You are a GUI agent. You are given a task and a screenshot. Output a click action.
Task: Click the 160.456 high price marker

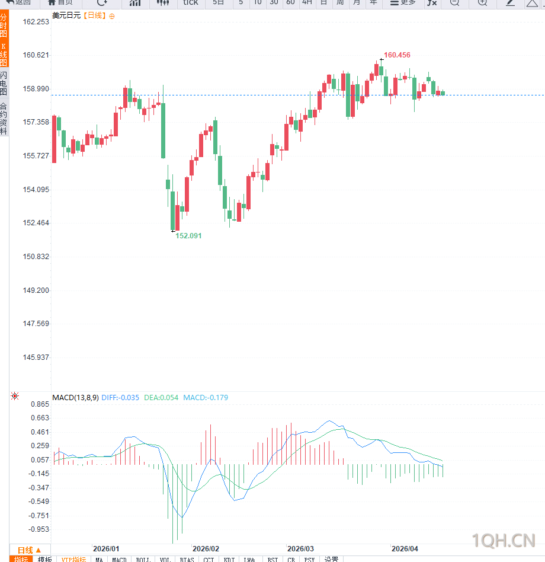point(397,55)
